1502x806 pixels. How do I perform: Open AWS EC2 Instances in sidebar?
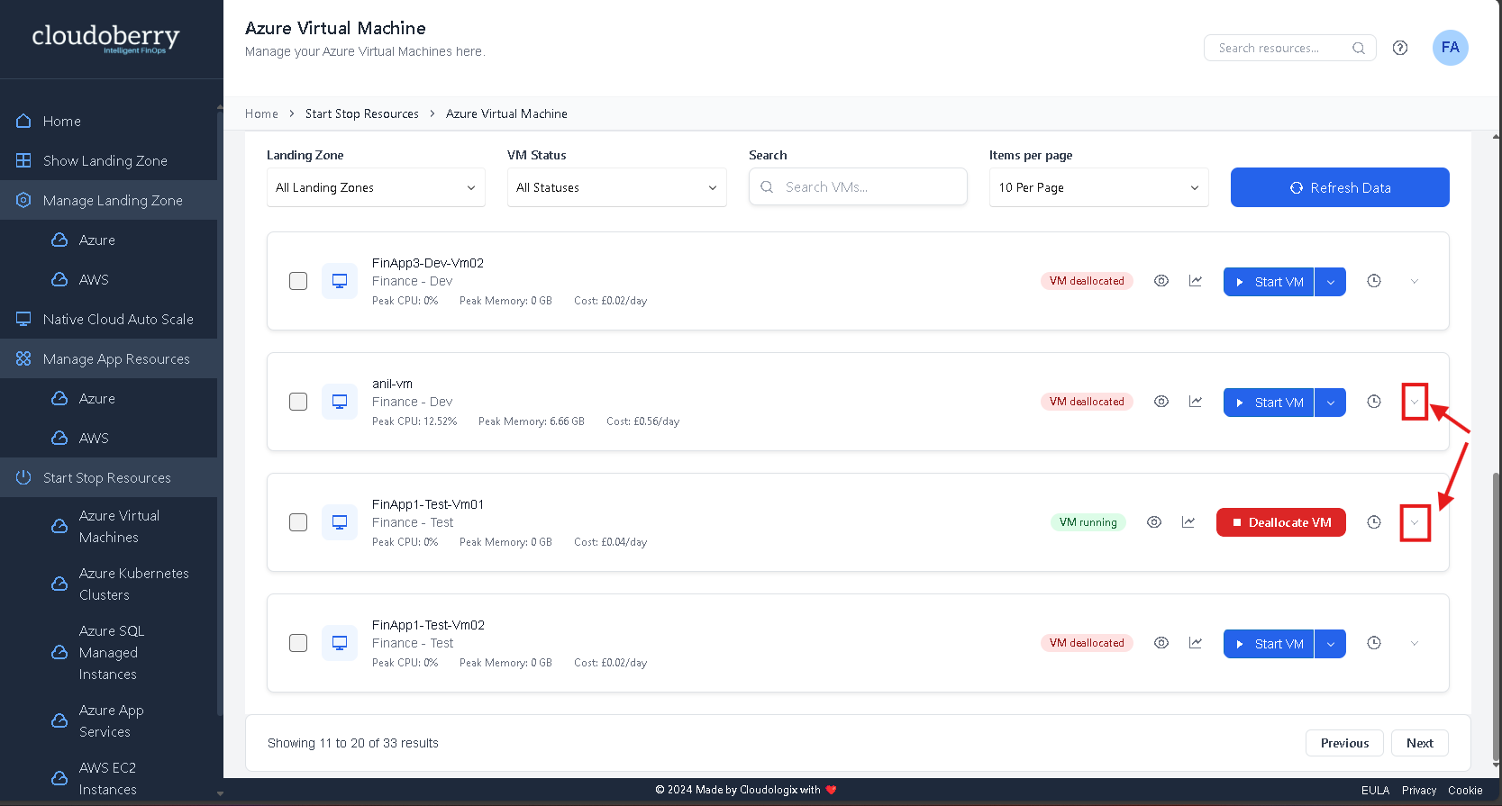click(108, 778)
